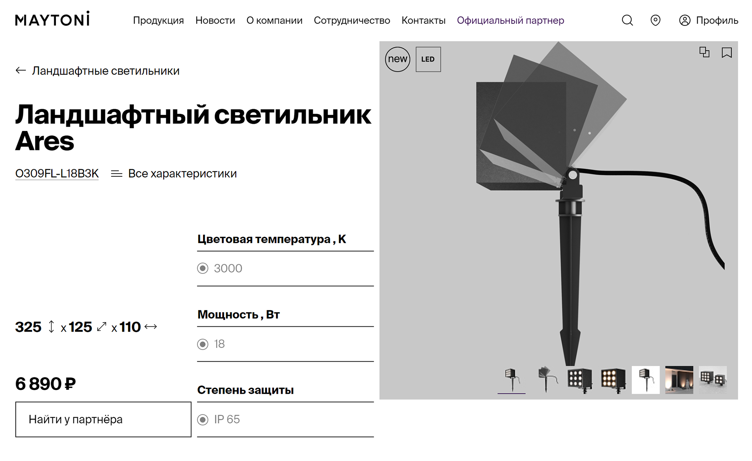
Task: Click the 'new' round badge
Action: pyautogui.click(x=398, y=59)
